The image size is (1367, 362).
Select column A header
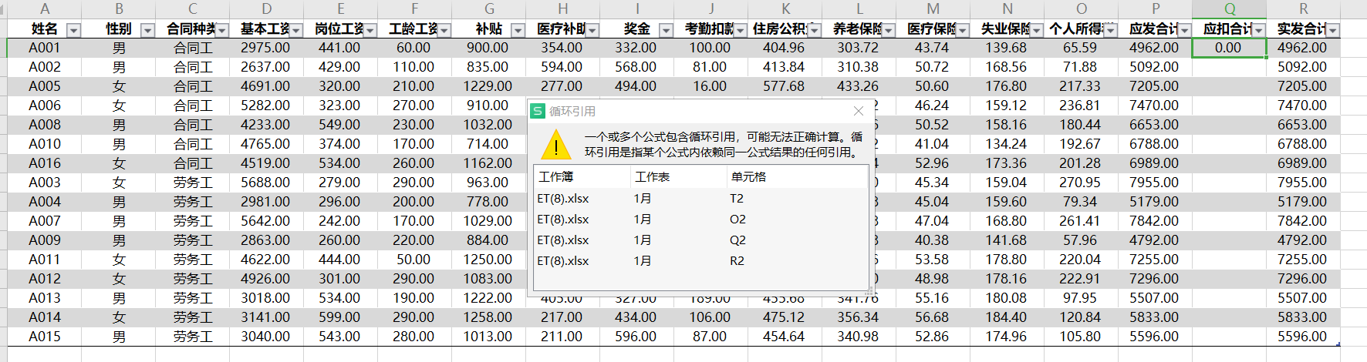(x=44, y=9)
